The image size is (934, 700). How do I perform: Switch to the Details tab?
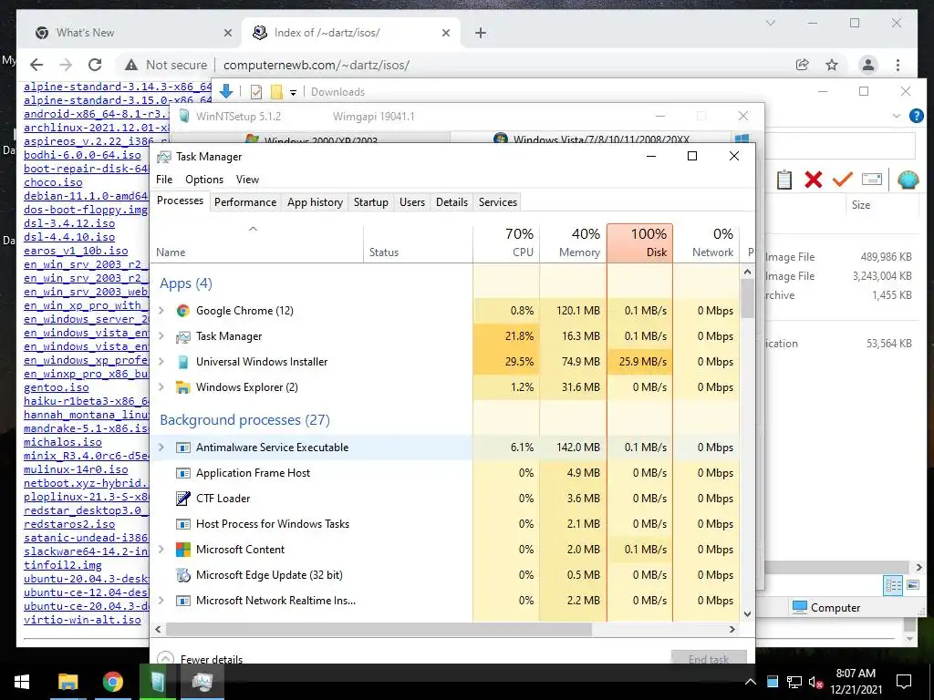tap(452, 202)
